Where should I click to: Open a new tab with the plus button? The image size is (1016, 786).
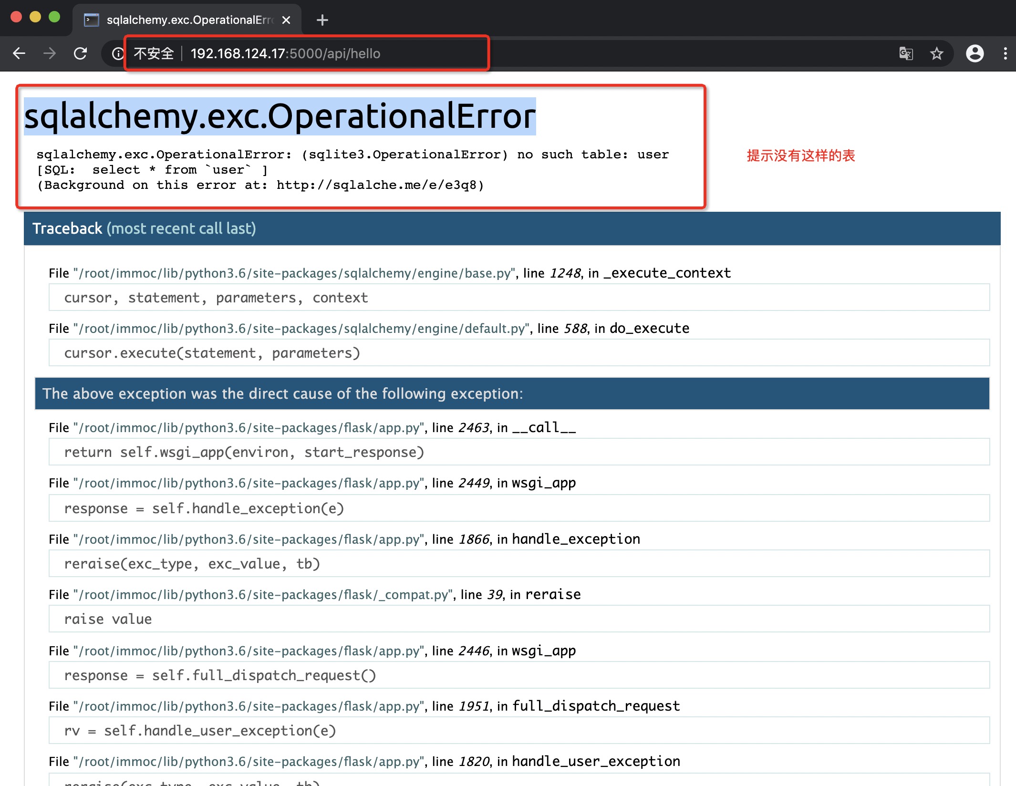point(322,20)
